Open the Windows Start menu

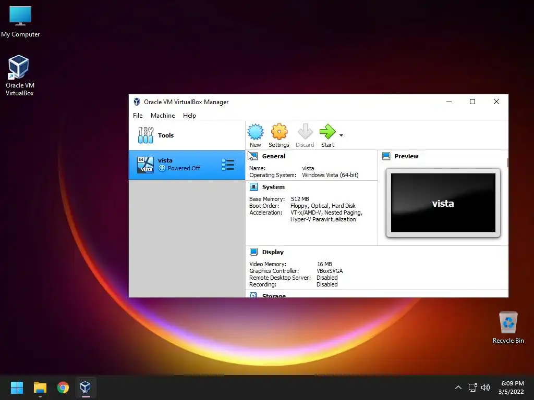pyautogui.click(x=17, y=387)
